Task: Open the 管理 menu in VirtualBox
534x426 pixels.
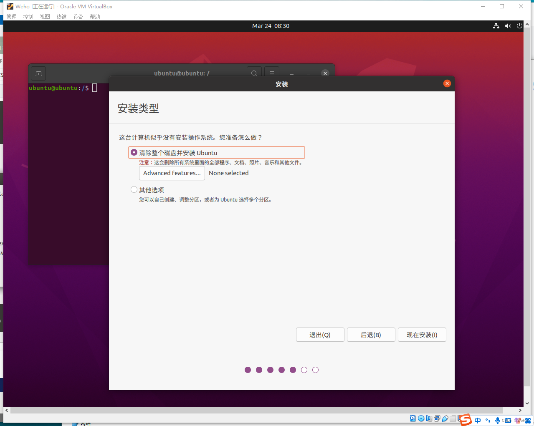Action: point(12,17)
